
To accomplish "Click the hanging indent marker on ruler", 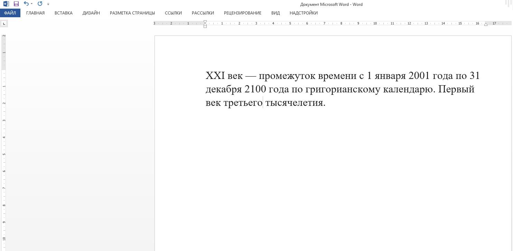I will click(x=205, y=24).
